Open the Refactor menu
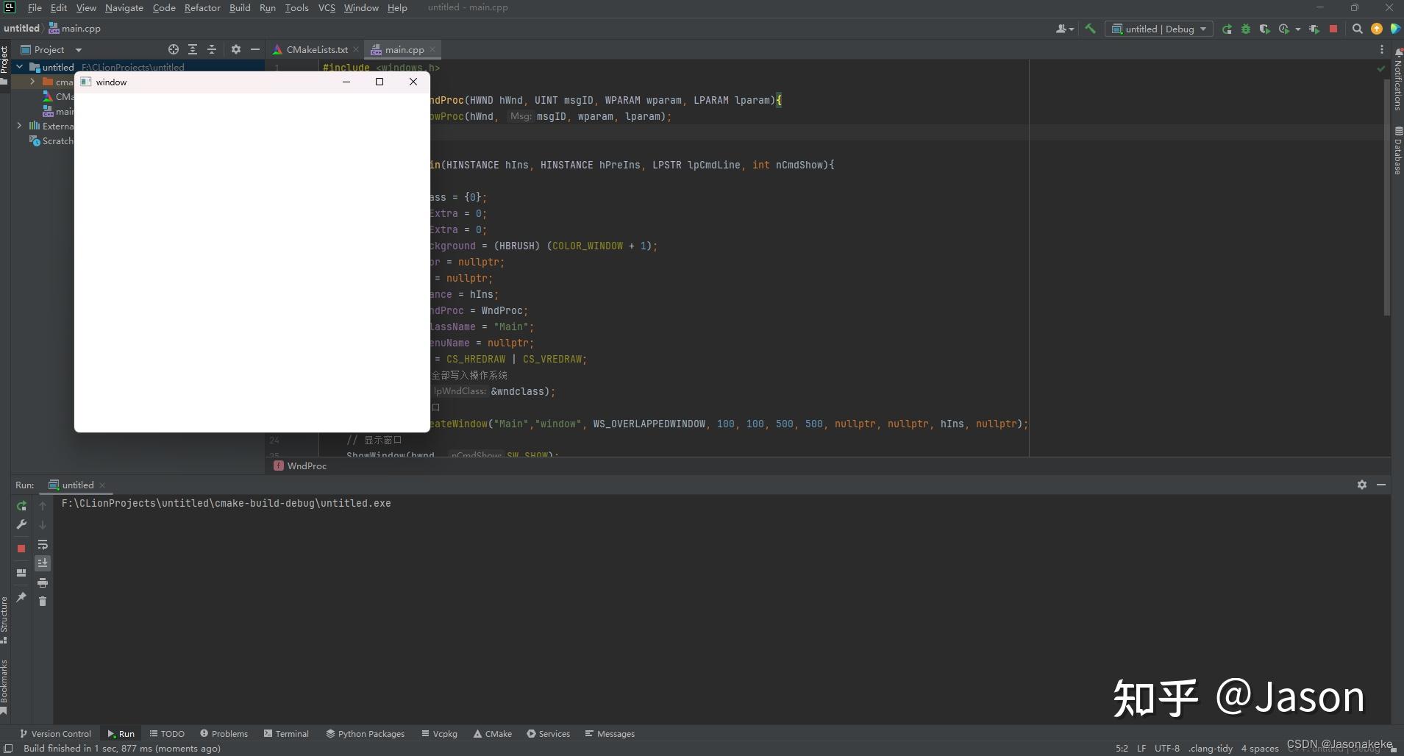Viewport: 1404px width, 756px height. point(202,7)
